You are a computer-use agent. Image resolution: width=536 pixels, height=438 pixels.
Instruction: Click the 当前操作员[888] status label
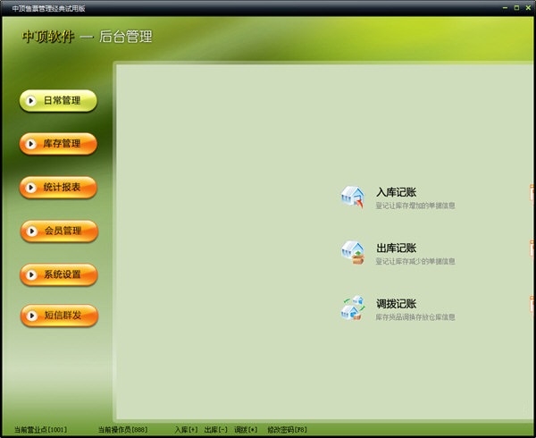point(122,429)
